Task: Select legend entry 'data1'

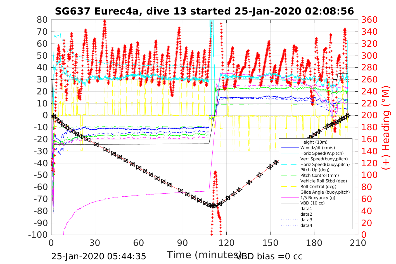Action: click(x=306, y=209)
